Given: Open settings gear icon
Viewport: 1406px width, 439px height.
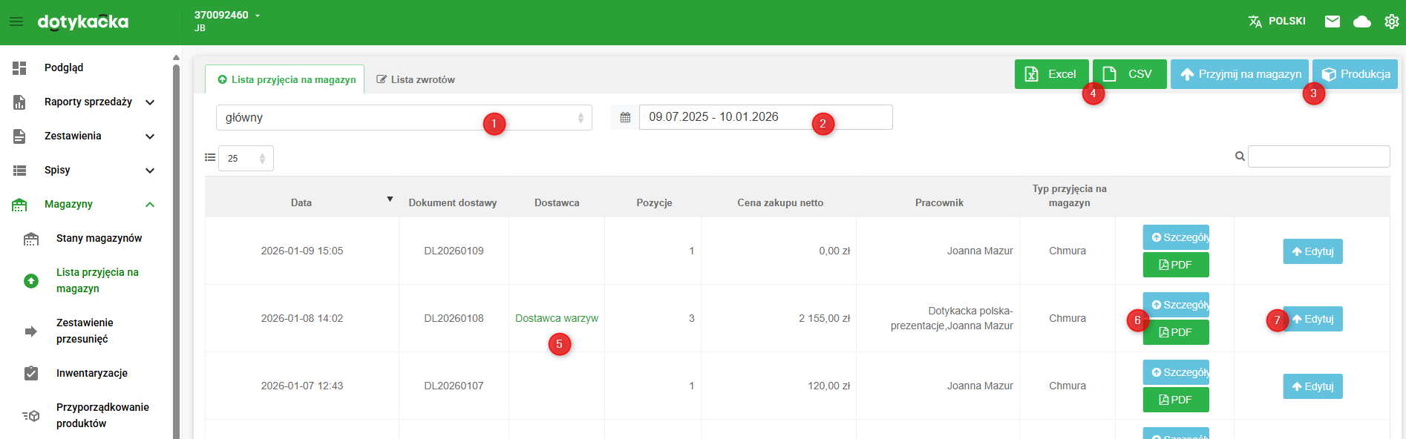Looking at the screenshot, I should [1392, 22].
